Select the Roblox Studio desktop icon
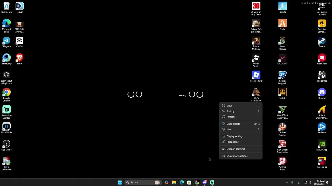332x186 pixels. (x=256, y=60)
